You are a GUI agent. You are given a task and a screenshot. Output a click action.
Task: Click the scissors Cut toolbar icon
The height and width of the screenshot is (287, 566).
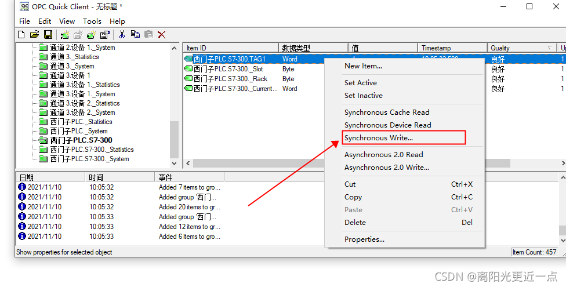tap(122, 34)
